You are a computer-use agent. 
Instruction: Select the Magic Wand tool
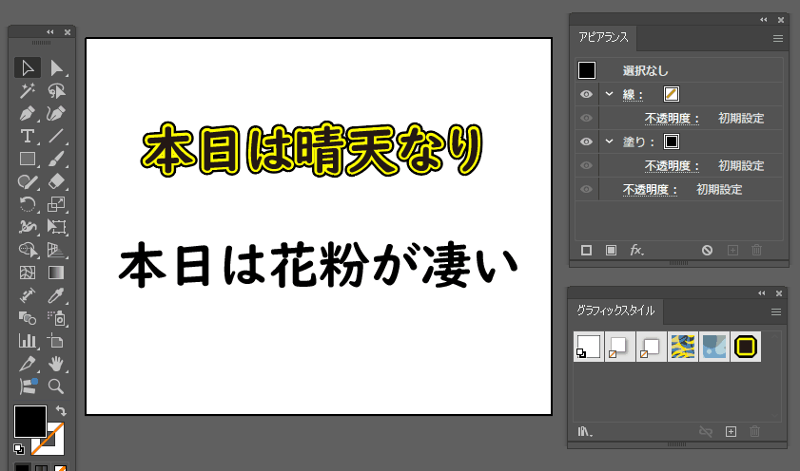pyautogui.click(x=28, y=90)
